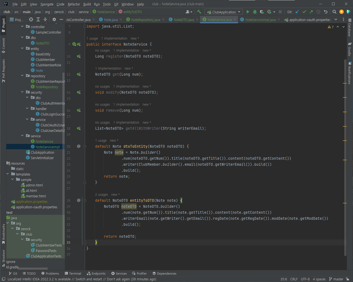Image resolution: width=353 pixels, height=282 pixels.
Task: Open the Endpoints tool window
Action: [96, 273]
